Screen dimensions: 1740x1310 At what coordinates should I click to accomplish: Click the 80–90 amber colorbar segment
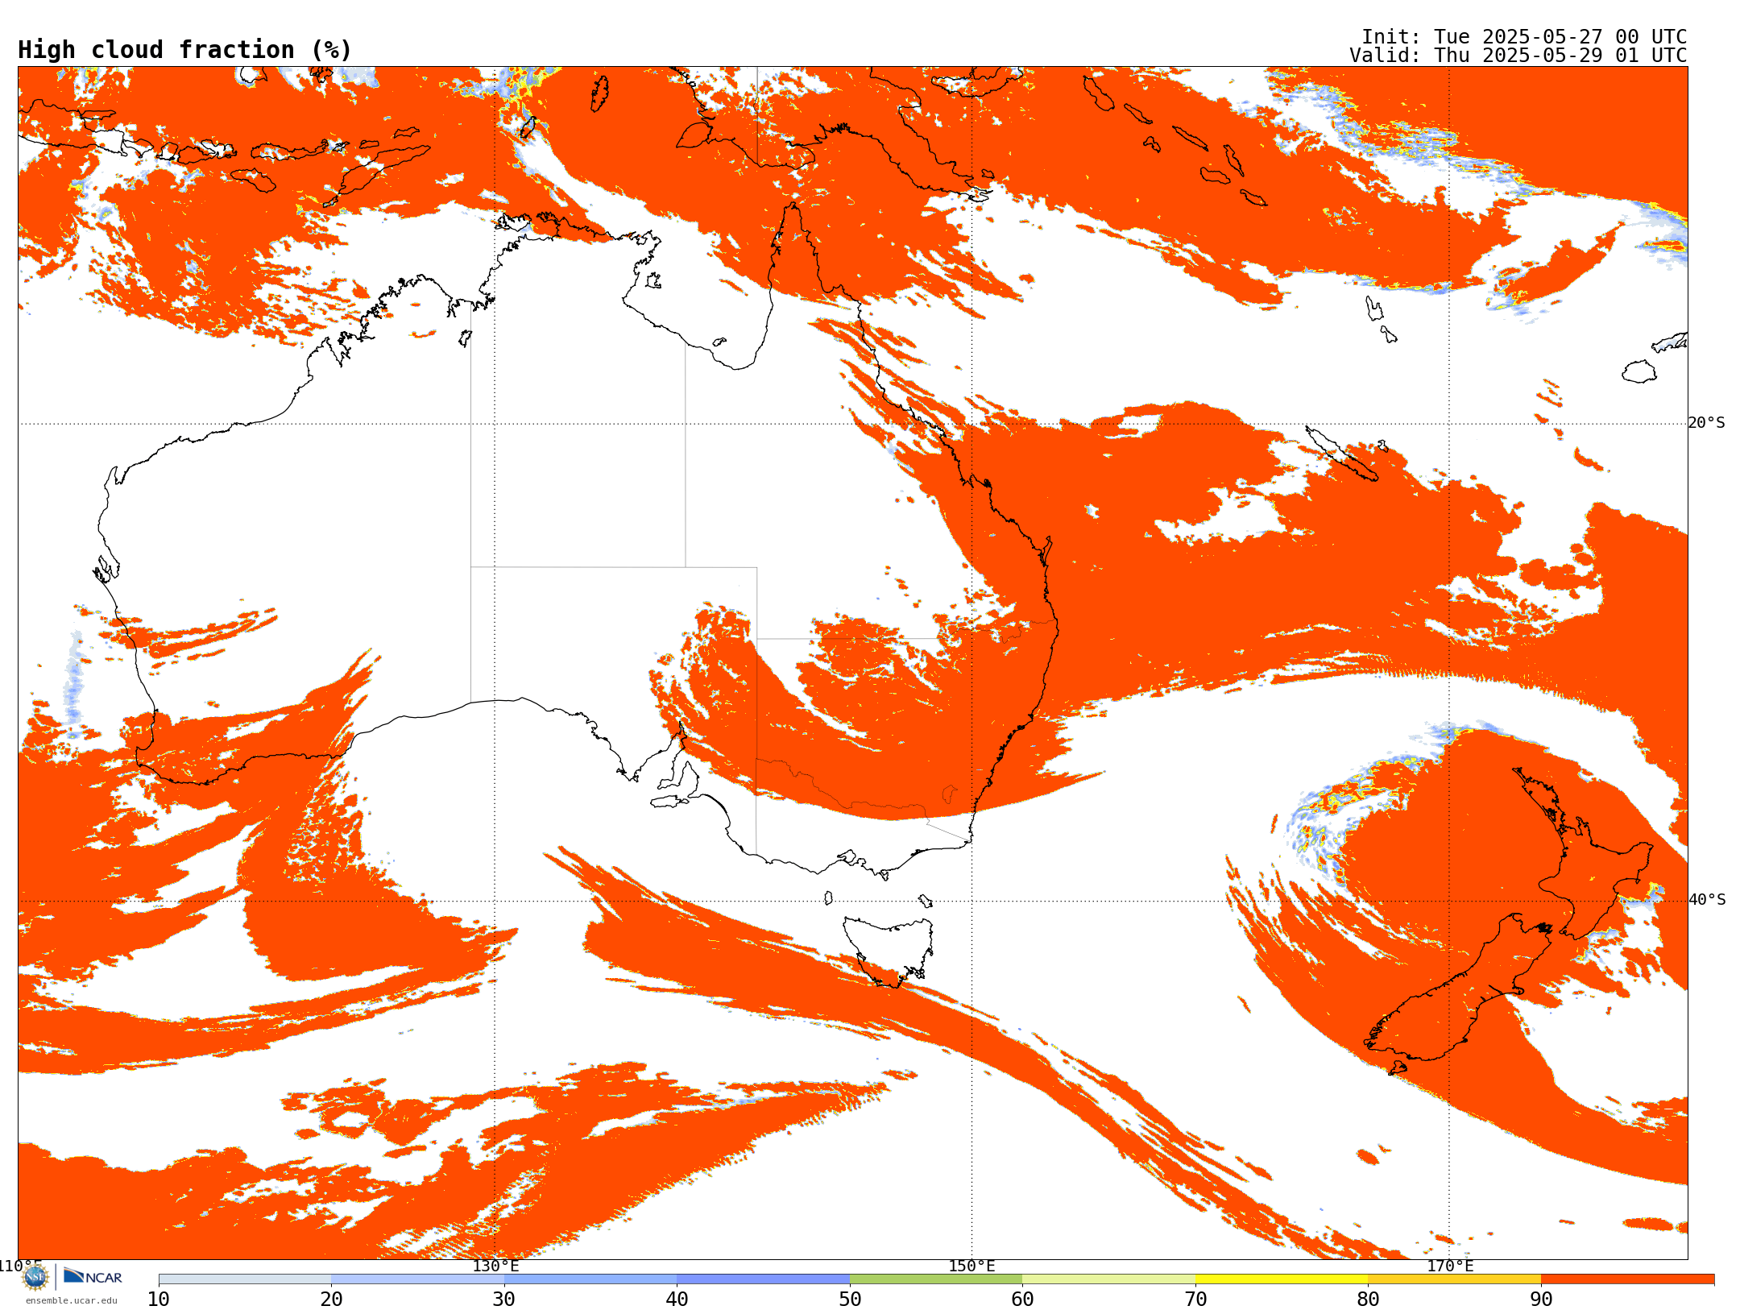click(1454, 1279)
